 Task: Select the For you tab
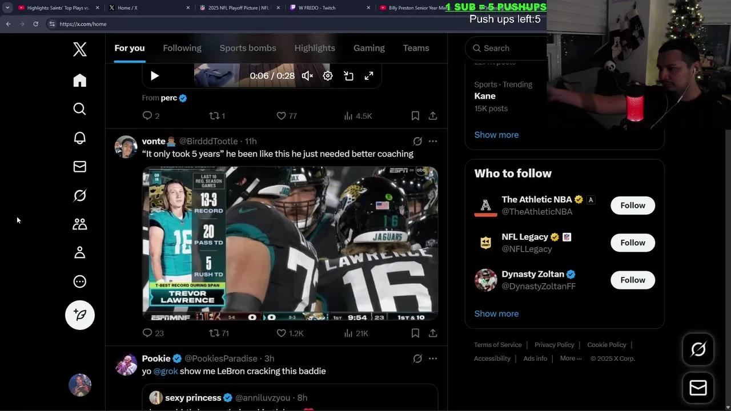coord(130,48)
